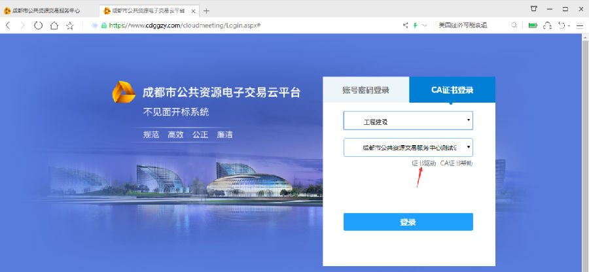Open the browser hamburger menu
Screen dimensions: 589x272
point(580,25)
